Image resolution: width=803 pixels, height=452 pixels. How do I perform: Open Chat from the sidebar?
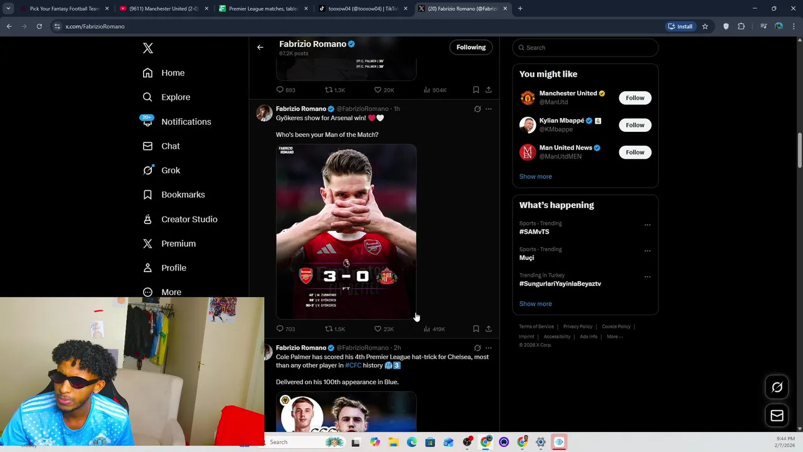161,146
